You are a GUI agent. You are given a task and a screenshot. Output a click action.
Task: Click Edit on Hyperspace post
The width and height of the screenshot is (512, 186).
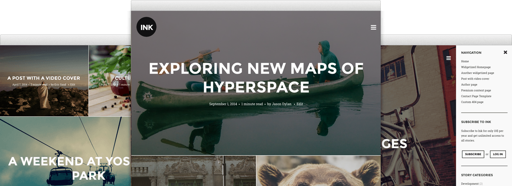(x=300, y=104)
